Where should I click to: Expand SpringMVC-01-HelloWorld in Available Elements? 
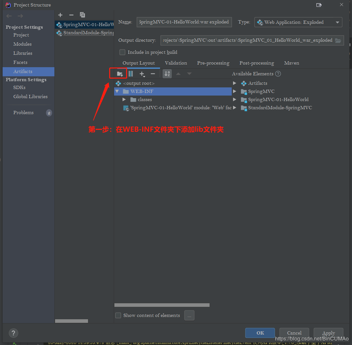(x=235, y=99)
